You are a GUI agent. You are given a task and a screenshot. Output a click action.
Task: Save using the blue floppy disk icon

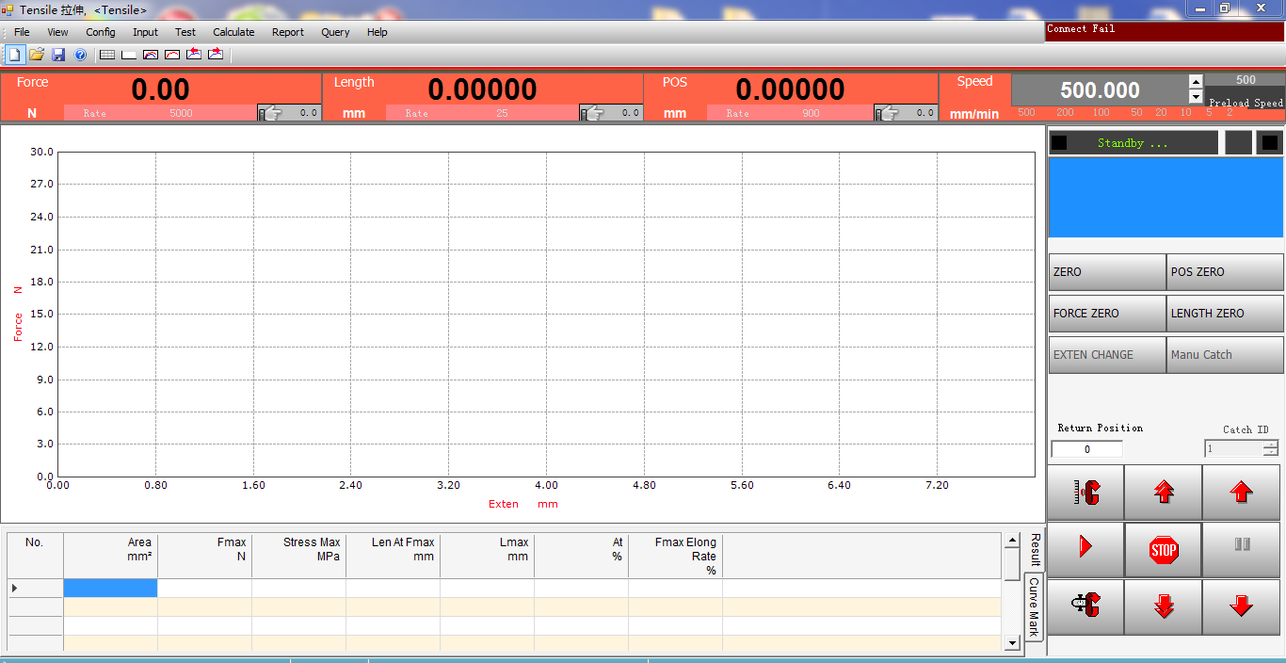click(x=58, y=55)
